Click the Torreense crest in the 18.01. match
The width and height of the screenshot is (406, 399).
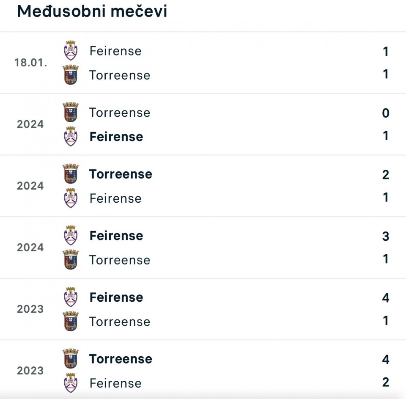[x=71, y=75]
